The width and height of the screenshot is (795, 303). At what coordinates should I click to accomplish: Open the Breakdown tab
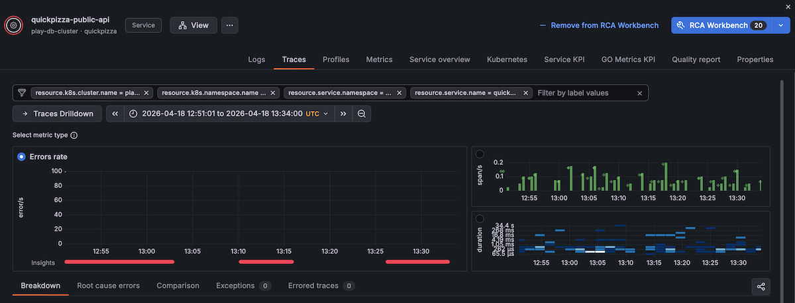coord(40,286)
